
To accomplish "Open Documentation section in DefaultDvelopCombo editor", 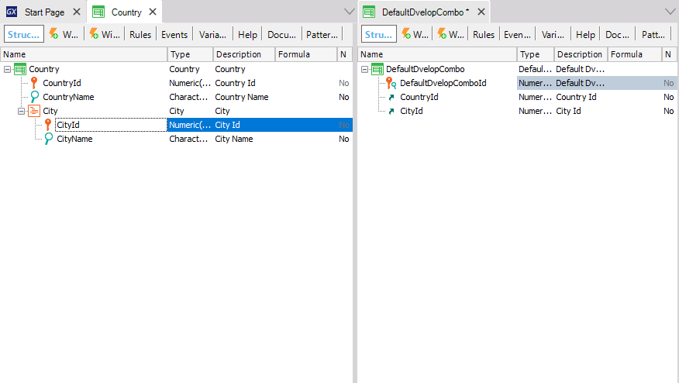I will [617, 34].
